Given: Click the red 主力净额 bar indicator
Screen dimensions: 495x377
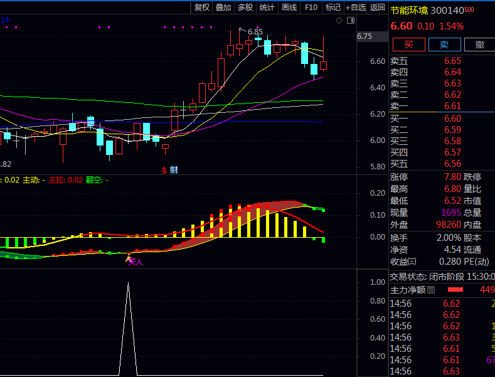Looking at the screenshot, I should 455,290.
